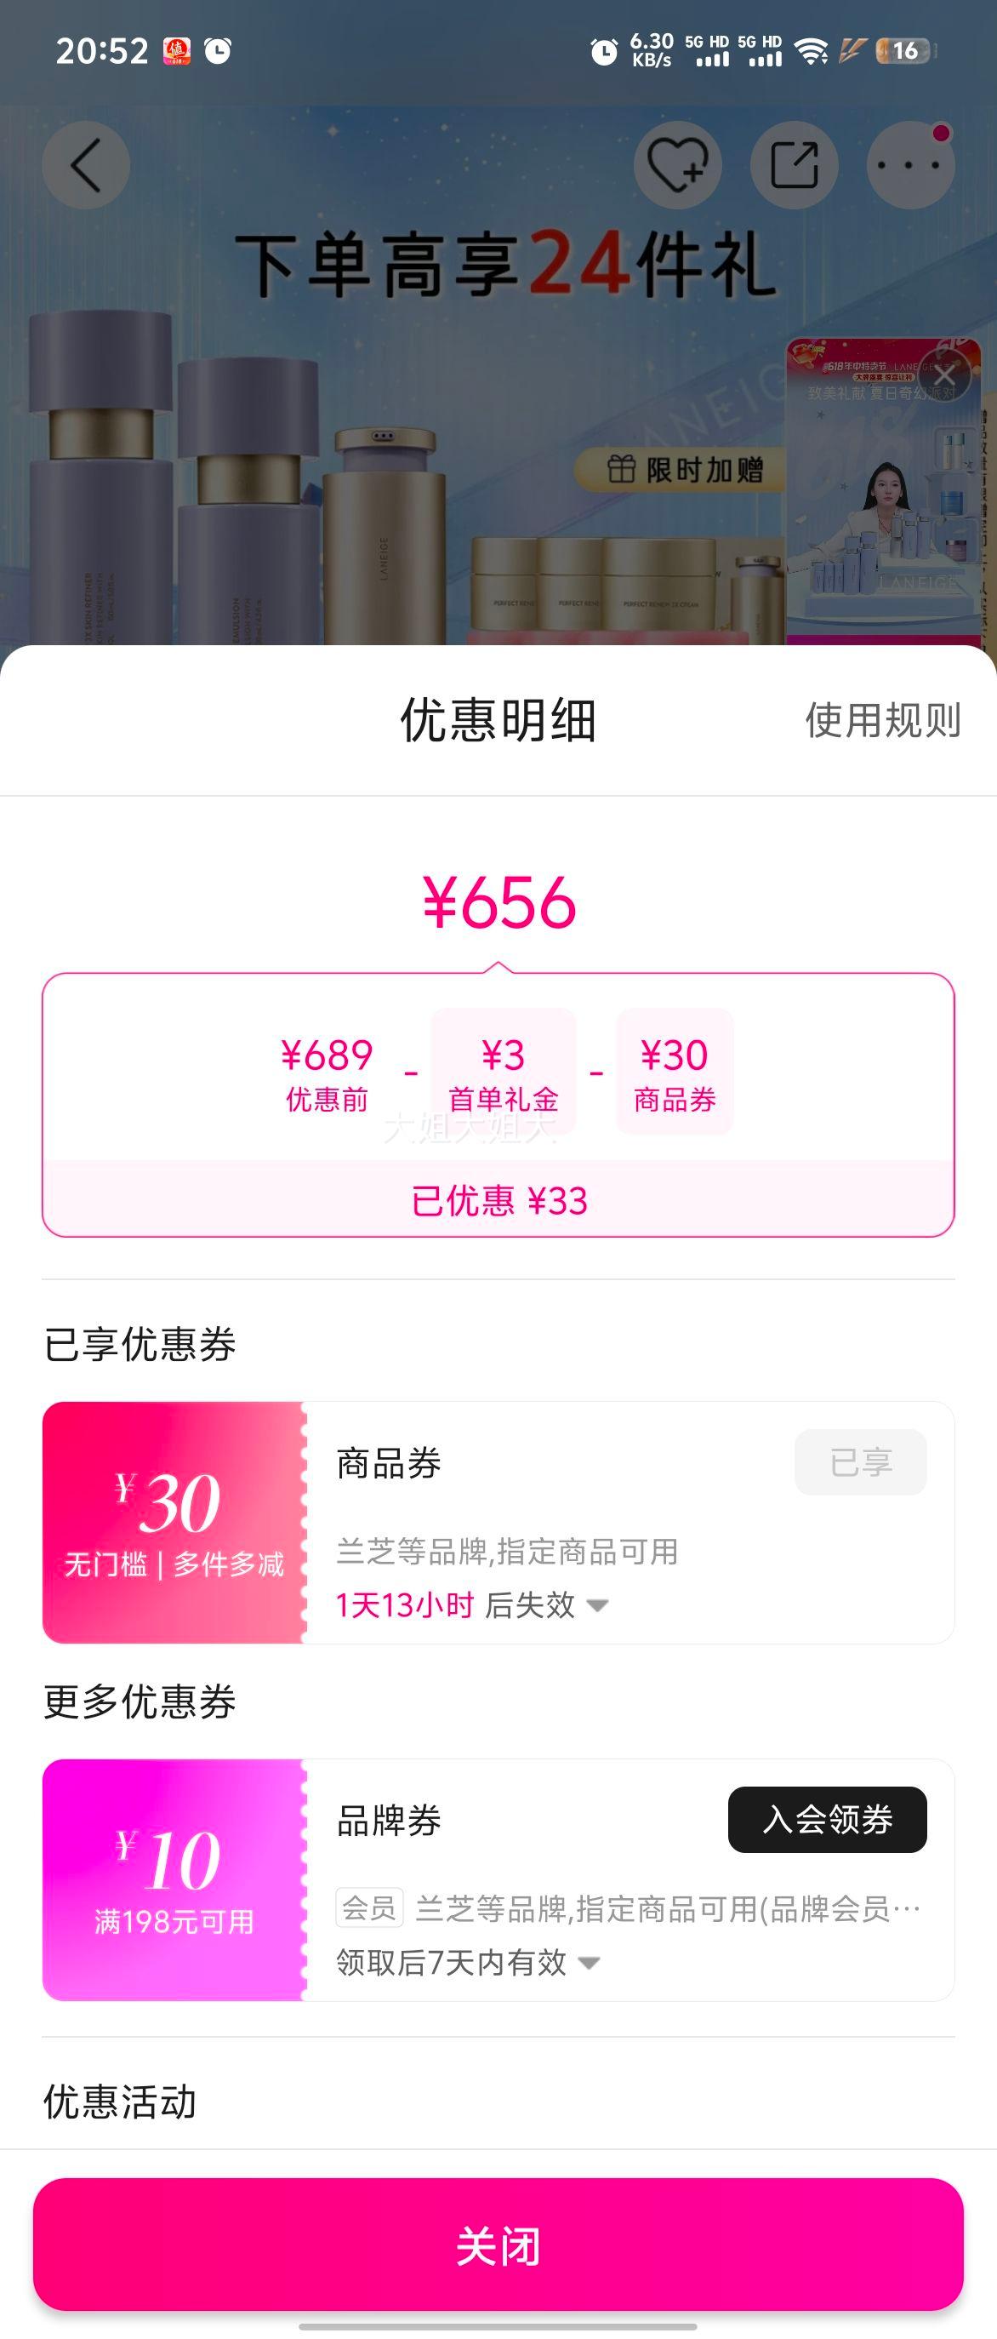Open the share icon
Image resolution: width=997 pixels, height=2339 pixels.
(794, 165)
